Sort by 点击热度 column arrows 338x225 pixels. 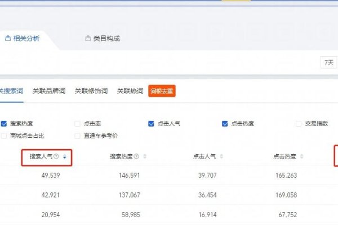[302, 156]
